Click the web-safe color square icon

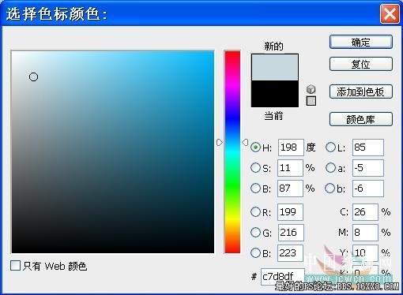tap(311, 101)
